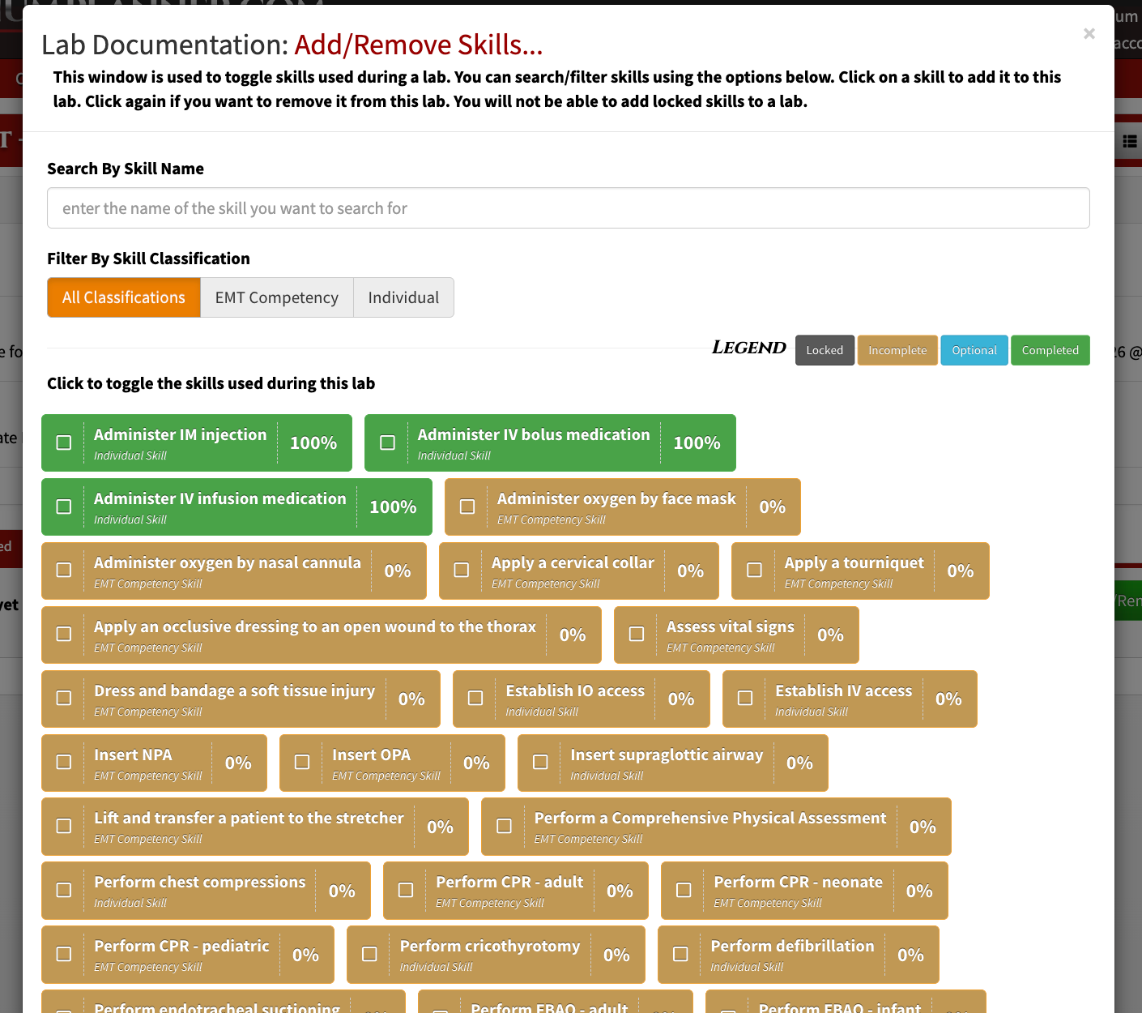Check the Assess vital signs checkbox
This screenshot has height=1013, width=1142.
point(637,635)
